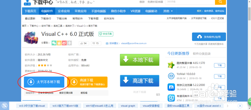
Task: Close the bottom suggestion bar
Action: pos(240,106)
